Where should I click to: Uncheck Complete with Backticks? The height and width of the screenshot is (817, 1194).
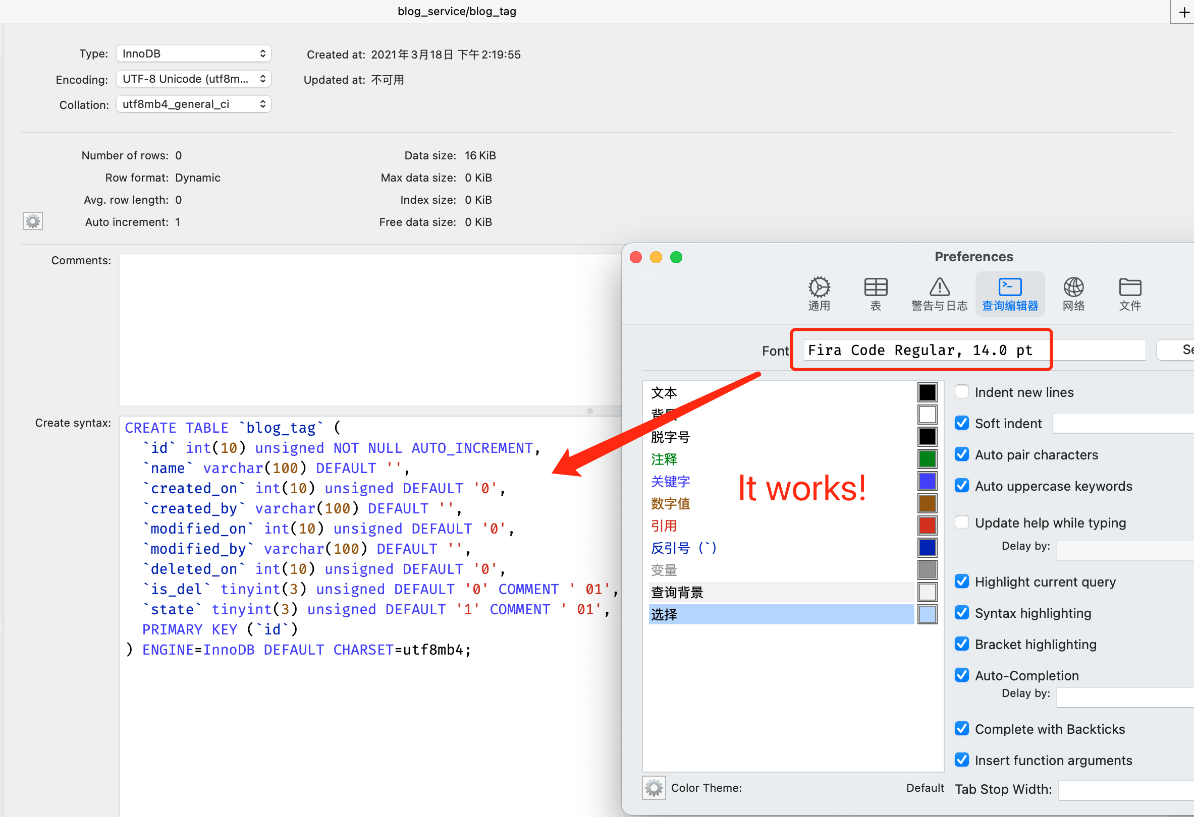pyautogui.click(x=961, y=728)
